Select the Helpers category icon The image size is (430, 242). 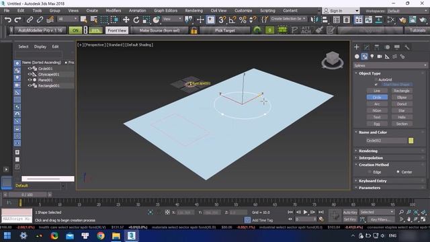pos(387,56)
